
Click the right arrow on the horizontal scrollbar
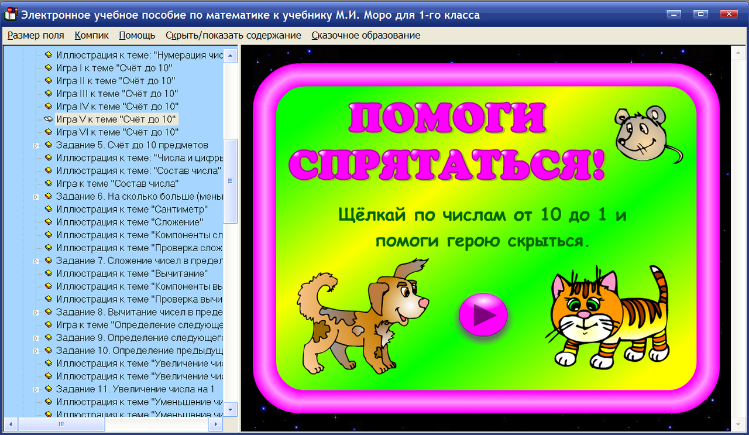216,423
